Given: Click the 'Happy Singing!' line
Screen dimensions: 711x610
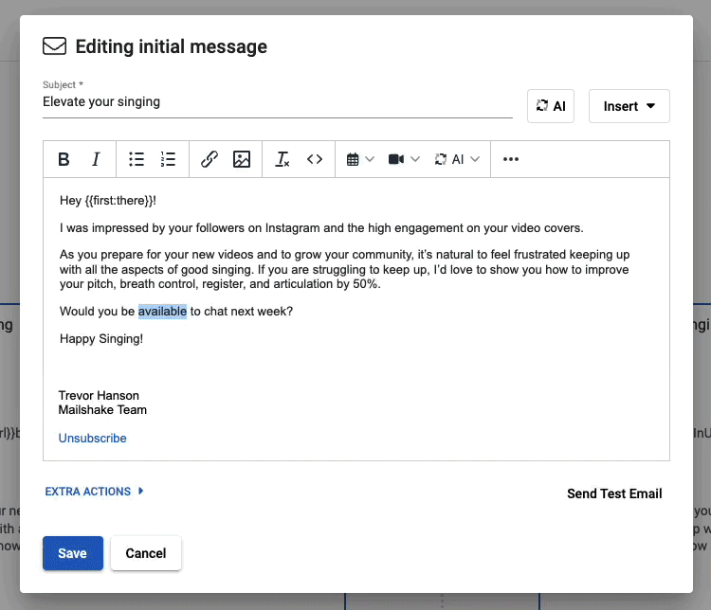Looking at the screenshot, I should [x=101, y=339].
